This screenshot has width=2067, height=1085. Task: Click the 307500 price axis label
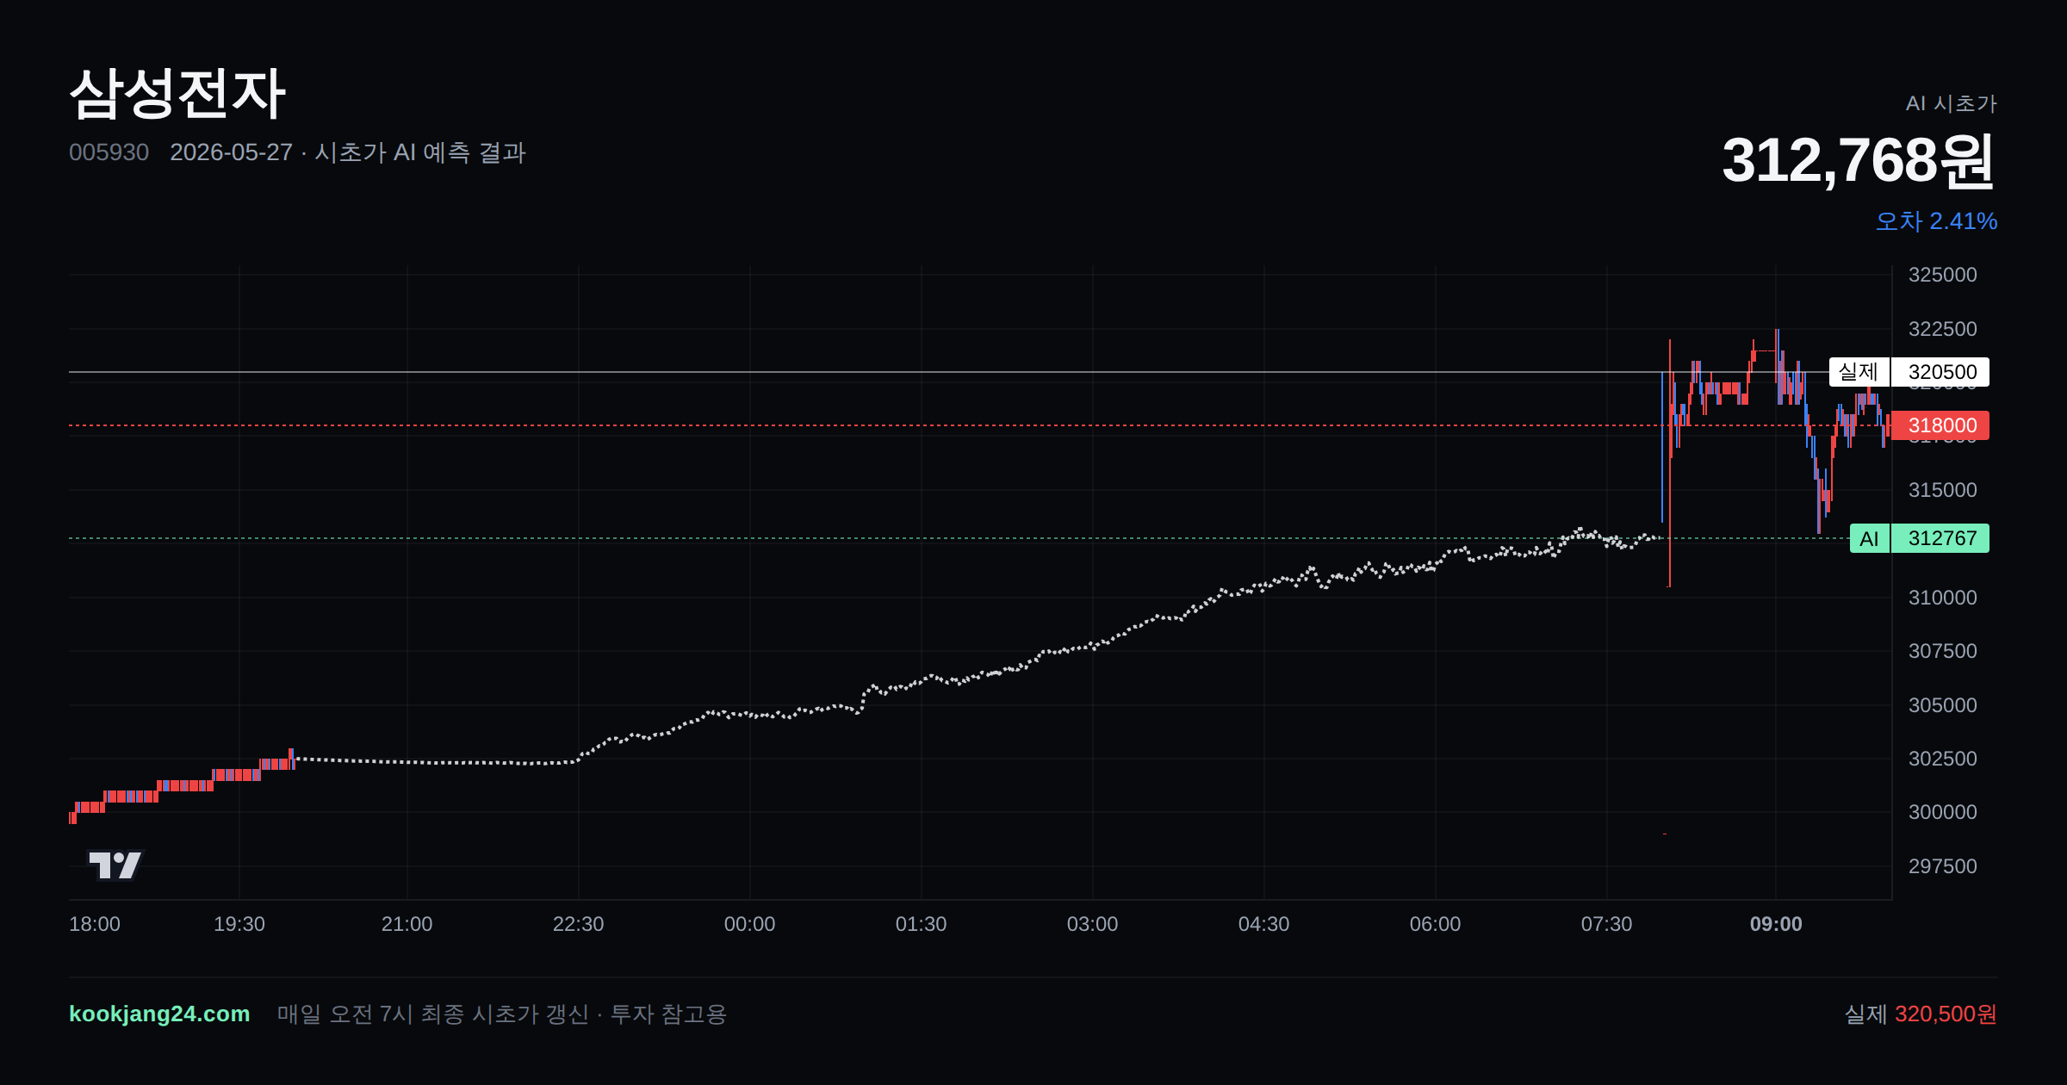click(1942, 651)
